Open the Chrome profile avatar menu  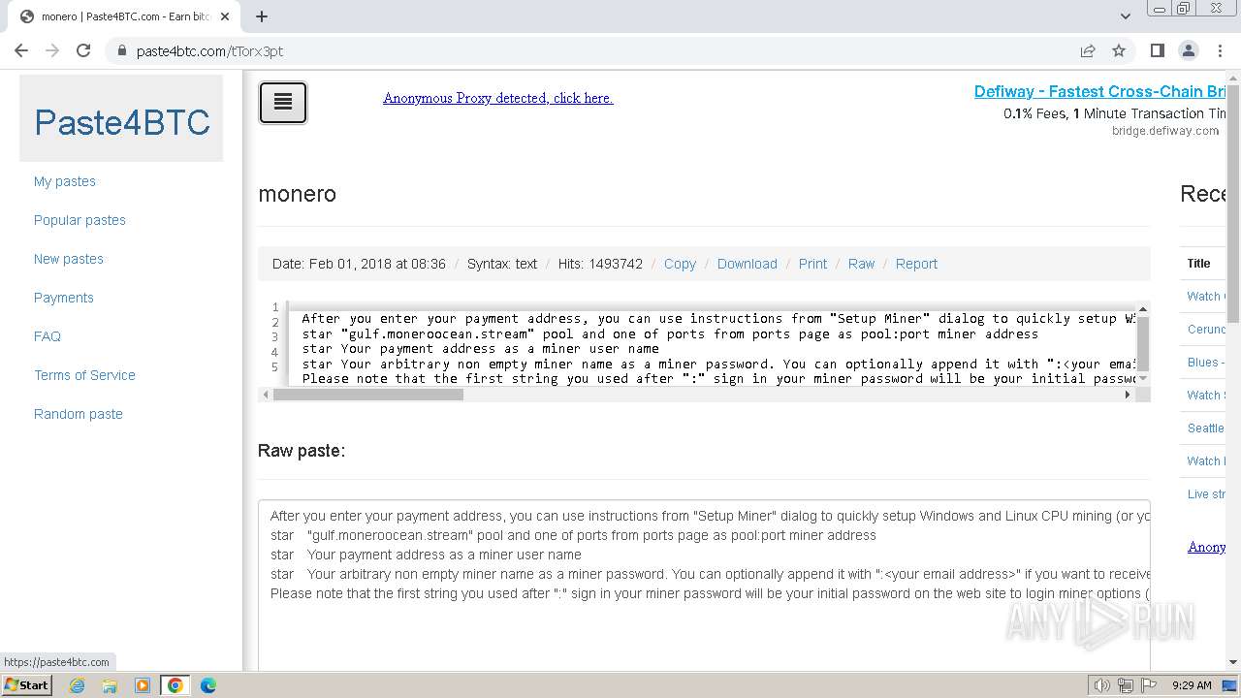point(1188,50)
